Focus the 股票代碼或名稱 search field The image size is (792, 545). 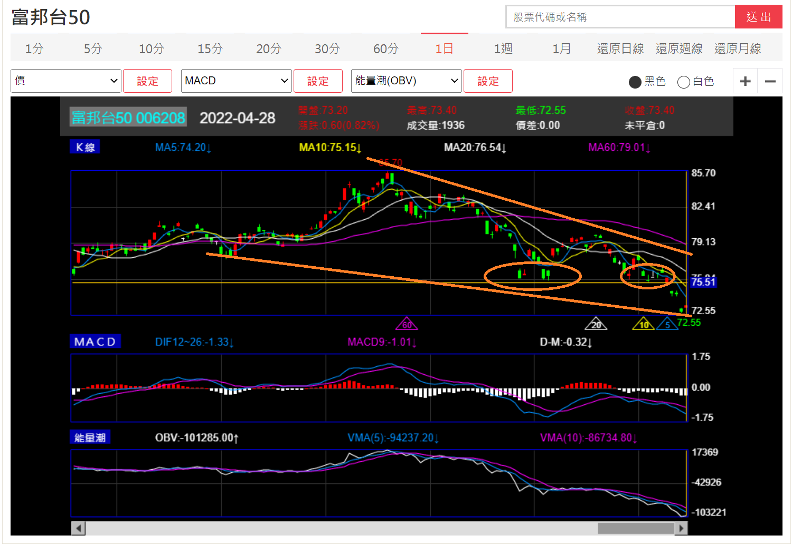coord(620,17)
